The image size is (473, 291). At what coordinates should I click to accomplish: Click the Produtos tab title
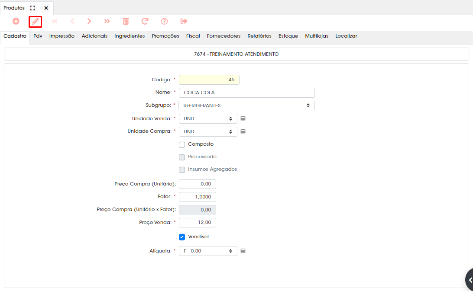(x=14, y=8)
